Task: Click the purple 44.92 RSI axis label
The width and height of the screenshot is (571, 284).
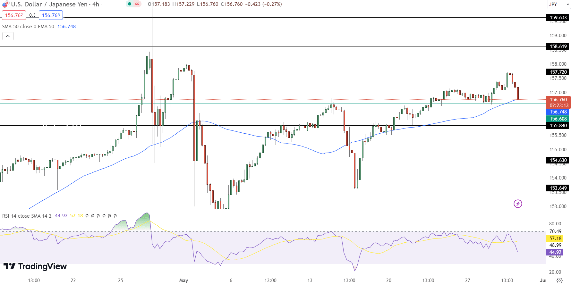Action: click(x=555, y=252)
